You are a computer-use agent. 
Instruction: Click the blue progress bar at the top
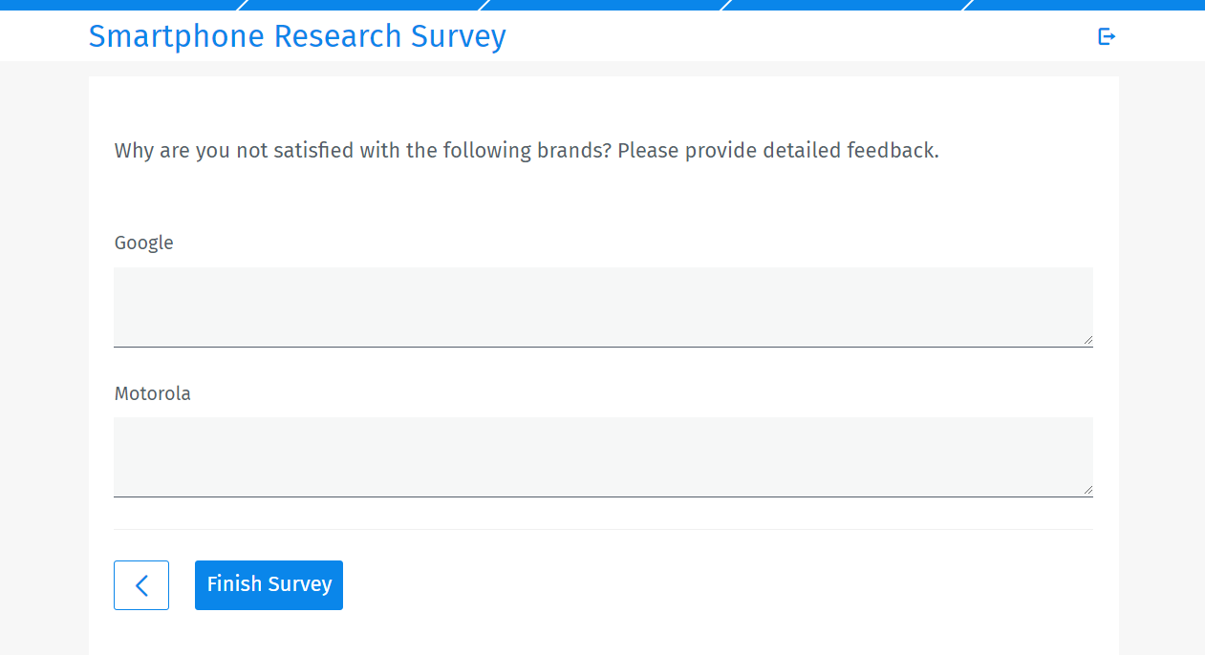602,4
